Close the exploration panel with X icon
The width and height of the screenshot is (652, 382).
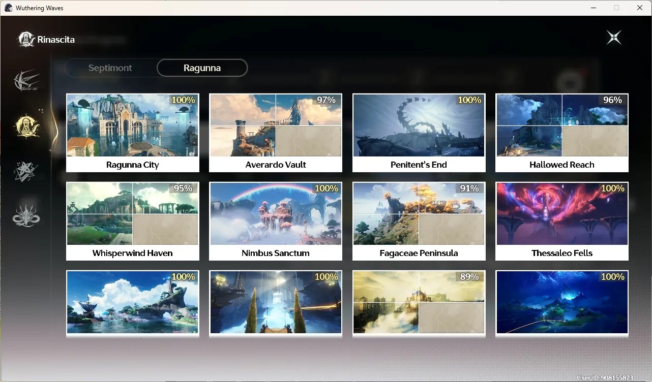(x=614, y=38)
